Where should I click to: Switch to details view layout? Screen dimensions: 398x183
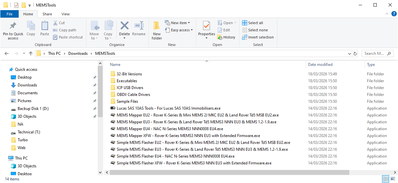click(x=386, y=179)
